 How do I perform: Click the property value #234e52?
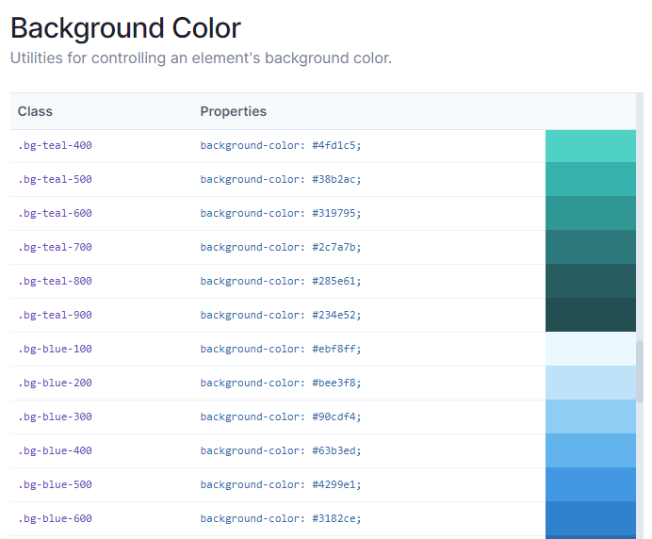point(336,315)
